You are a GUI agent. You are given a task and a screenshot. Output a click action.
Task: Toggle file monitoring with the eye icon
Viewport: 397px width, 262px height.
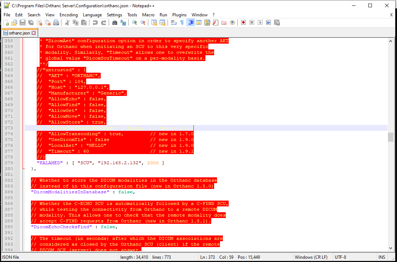pos(232,23)
